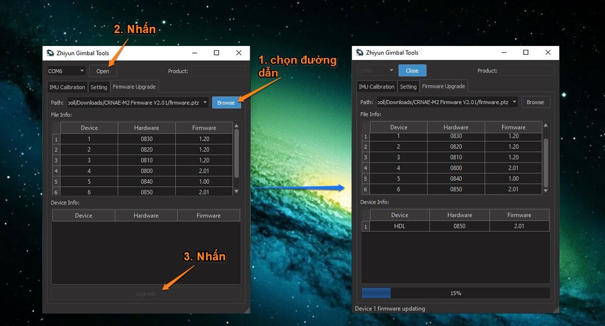605x326 pixels.
Task: Click the empty Device Info table's Hardware column header
Action: (x=146, y=215)
